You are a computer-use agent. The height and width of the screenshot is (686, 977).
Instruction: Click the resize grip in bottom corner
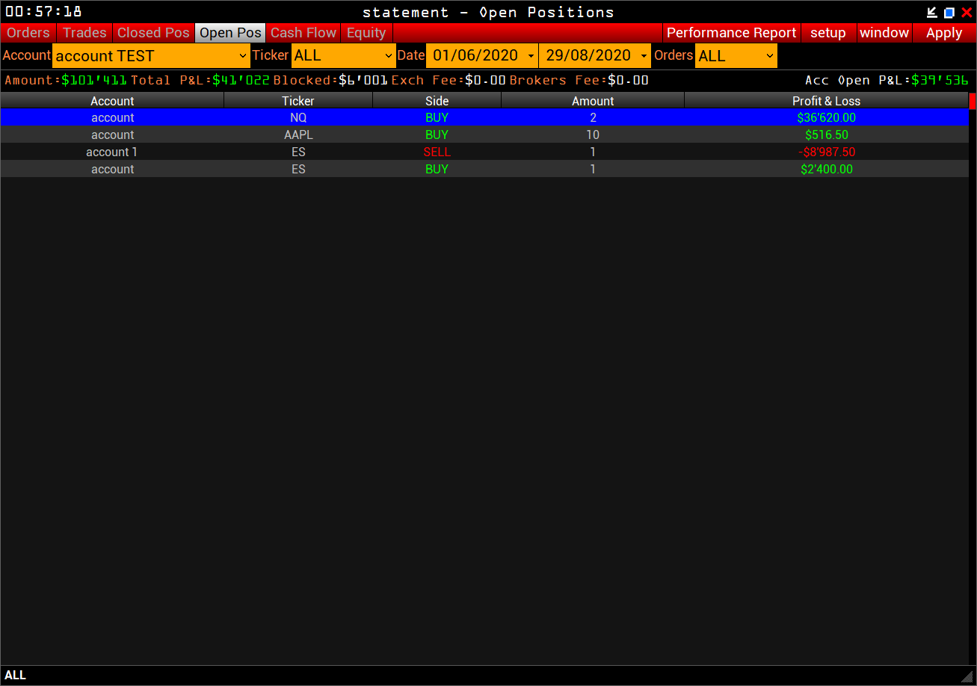pos(967,676)
